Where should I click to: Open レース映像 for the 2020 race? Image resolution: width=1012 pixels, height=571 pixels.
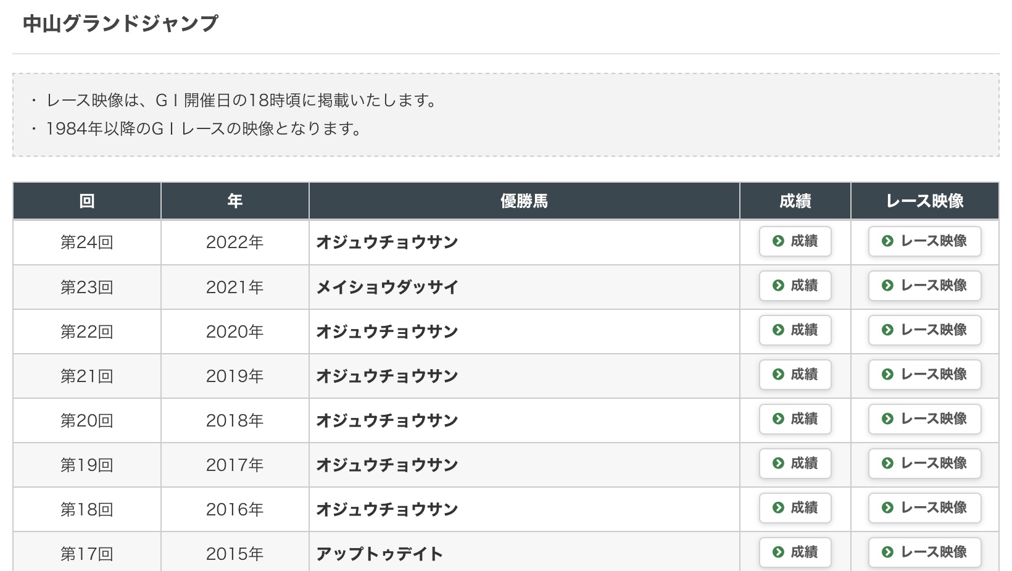[x=924, y=330]
